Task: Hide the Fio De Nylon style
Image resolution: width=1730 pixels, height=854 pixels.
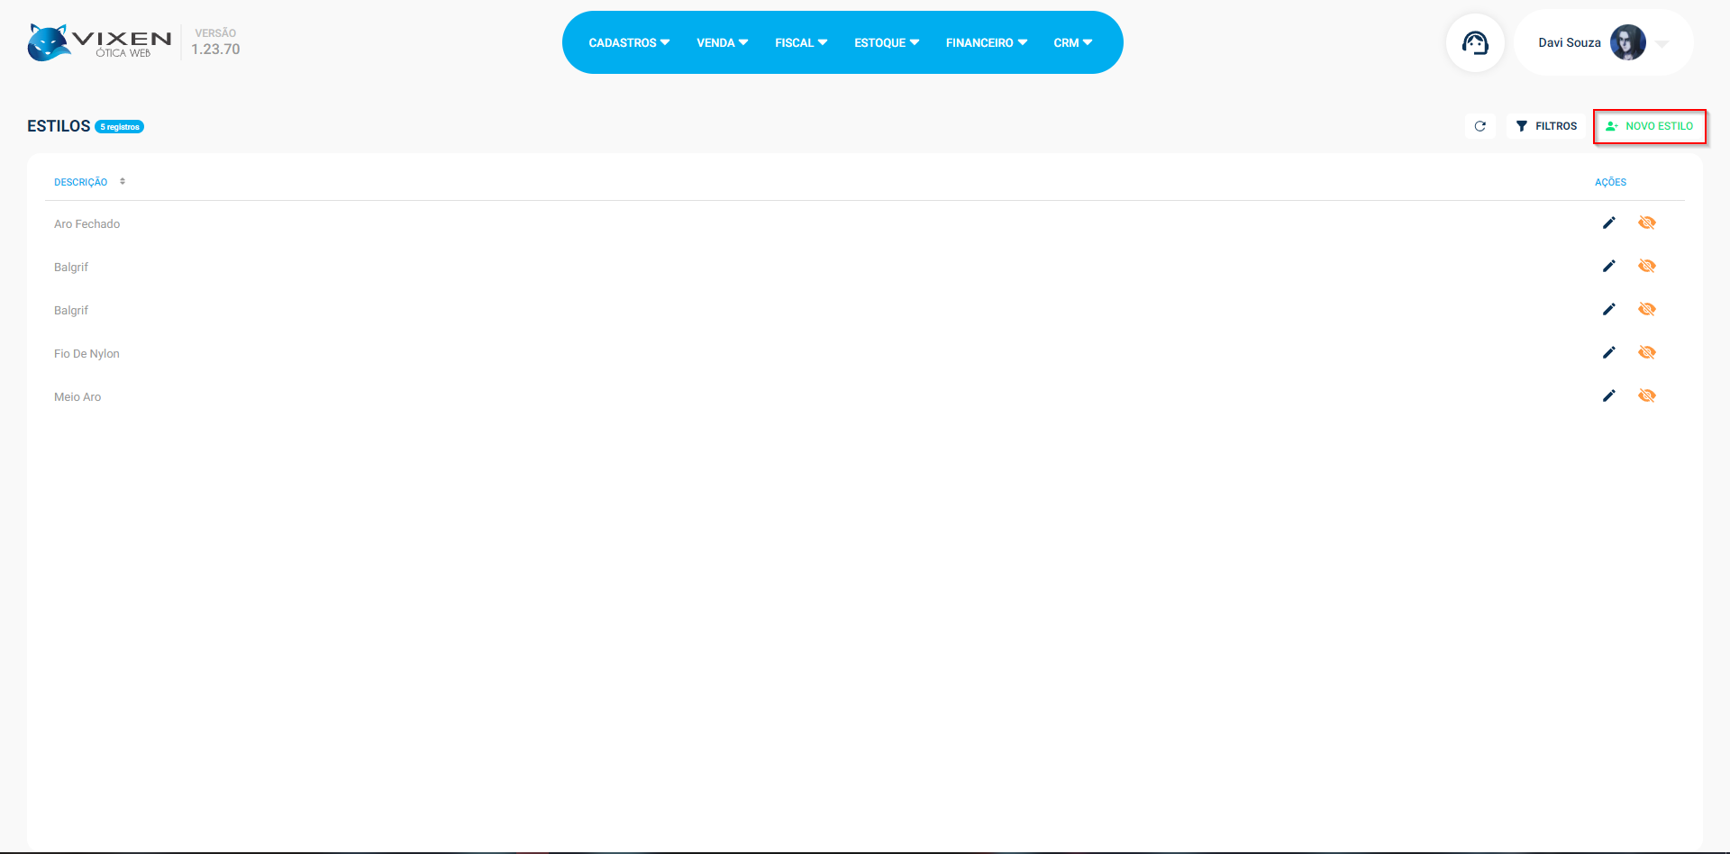Action: tap(1647, 352)
